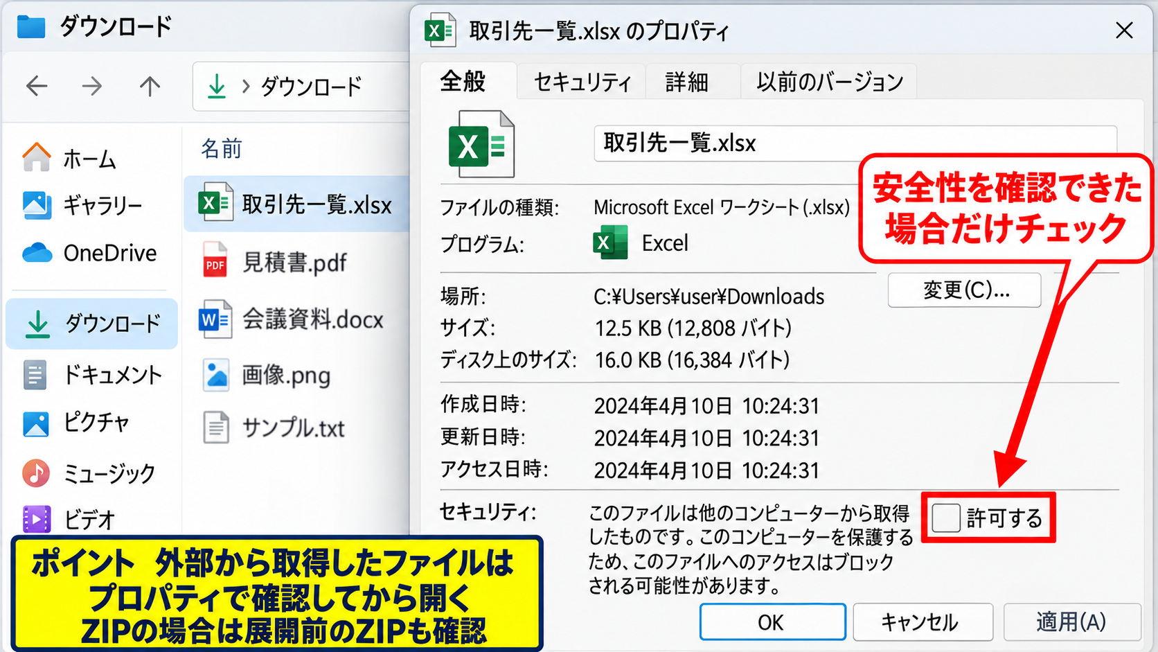Click the 変更(C)... button
The height and width of the screenshot is (652, 1158).
pyautogui.click(x=965, y=290)
